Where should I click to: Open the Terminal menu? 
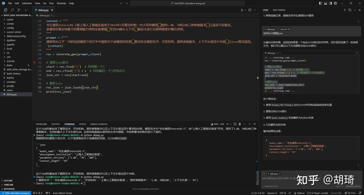(x=61, y=3)
